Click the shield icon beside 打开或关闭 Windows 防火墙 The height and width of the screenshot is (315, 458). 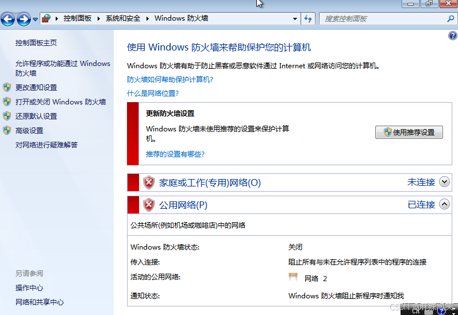pos(7,102)
